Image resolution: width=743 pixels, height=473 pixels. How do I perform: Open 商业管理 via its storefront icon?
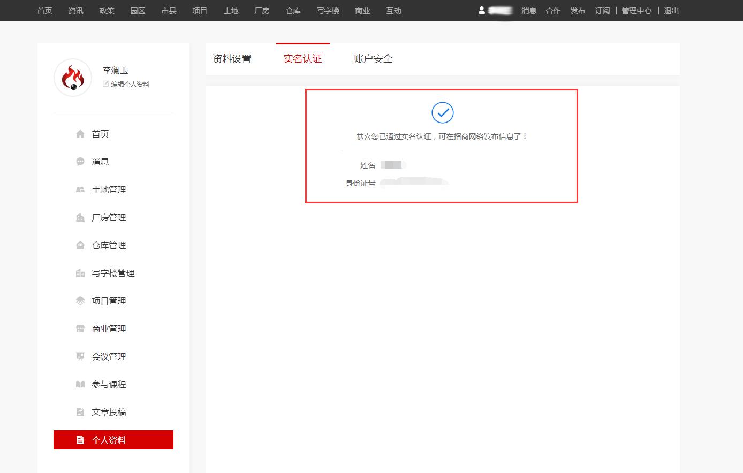80,329
